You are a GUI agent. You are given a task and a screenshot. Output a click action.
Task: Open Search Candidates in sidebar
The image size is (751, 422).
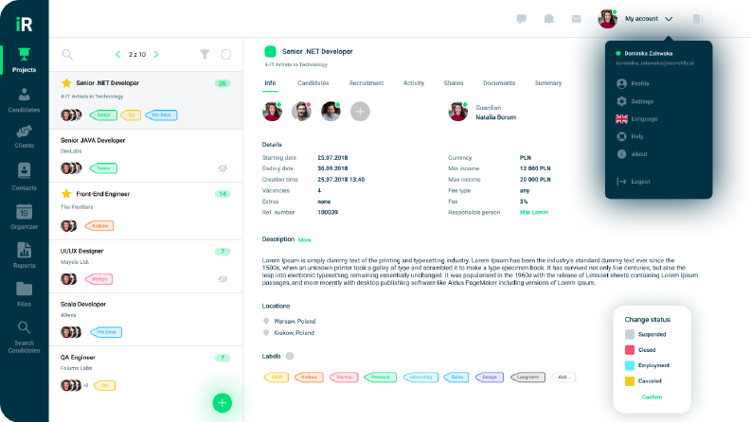[24, 337]
